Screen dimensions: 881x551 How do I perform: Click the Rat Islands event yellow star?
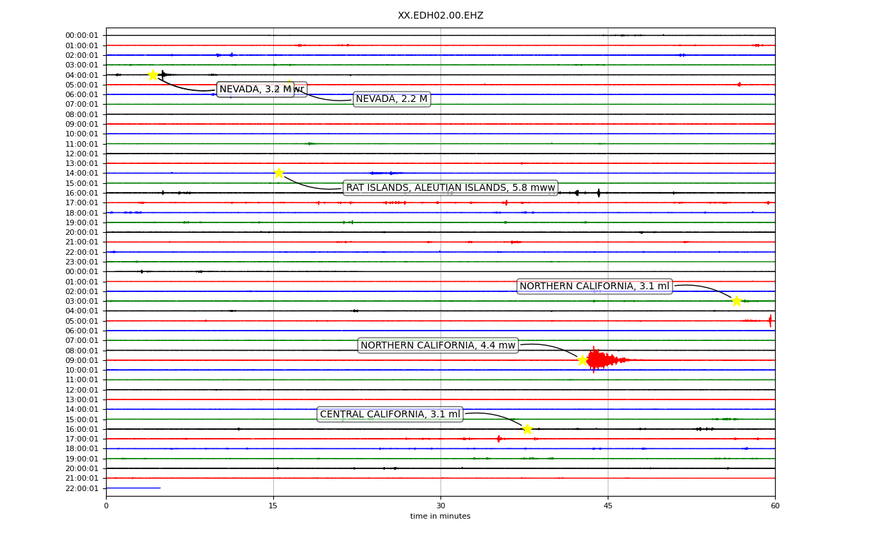tap(279, 173)
